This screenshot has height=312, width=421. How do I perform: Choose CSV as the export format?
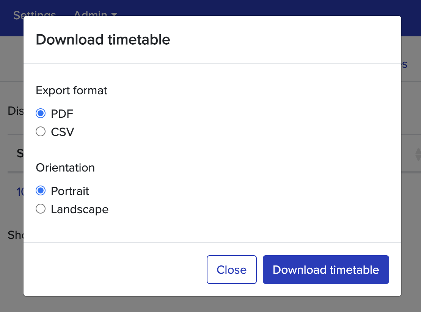click(41, 131)
